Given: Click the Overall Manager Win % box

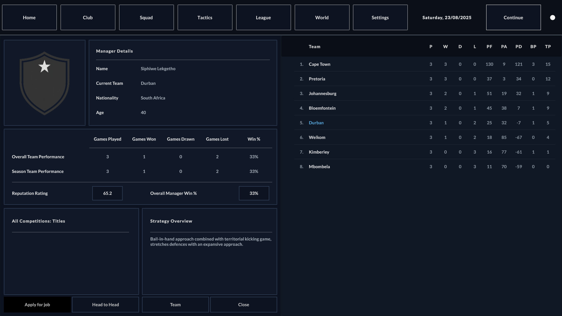Looking at the screenshot, I should point(254,193).
